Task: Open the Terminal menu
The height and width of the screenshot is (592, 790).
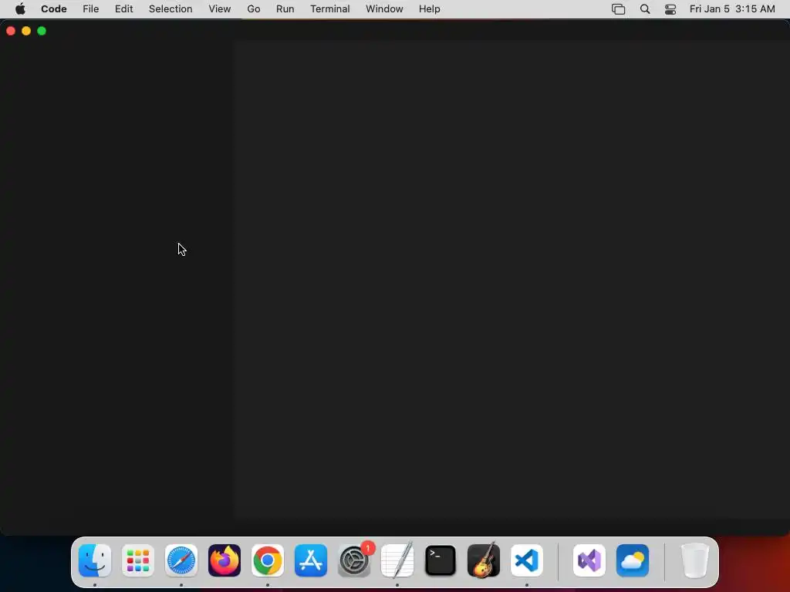Action: coord(330,9)
